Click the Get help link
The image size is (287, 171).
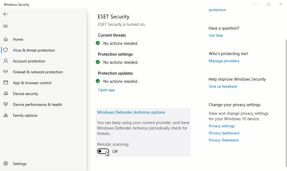216,35
